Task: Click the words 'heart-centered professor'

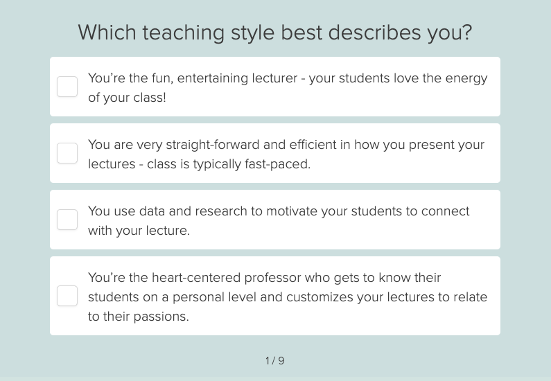Action: (227, 278)
